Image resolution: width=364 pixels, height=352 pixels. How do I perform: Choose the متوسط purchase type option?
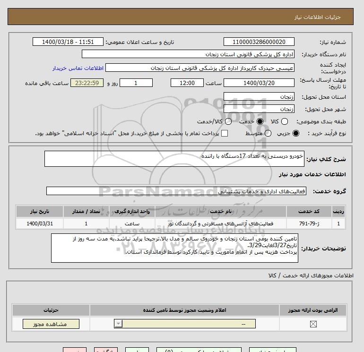pyautogui.click(x=268, y=133)
